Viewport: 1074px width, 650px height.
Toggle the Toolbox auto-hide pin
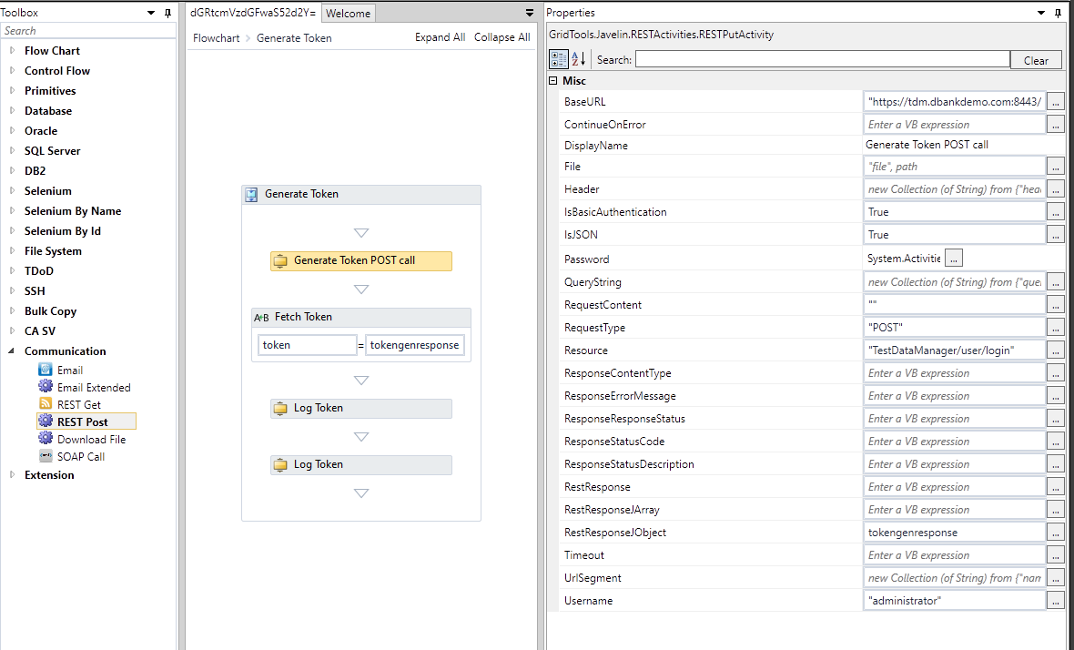point(167,12)
